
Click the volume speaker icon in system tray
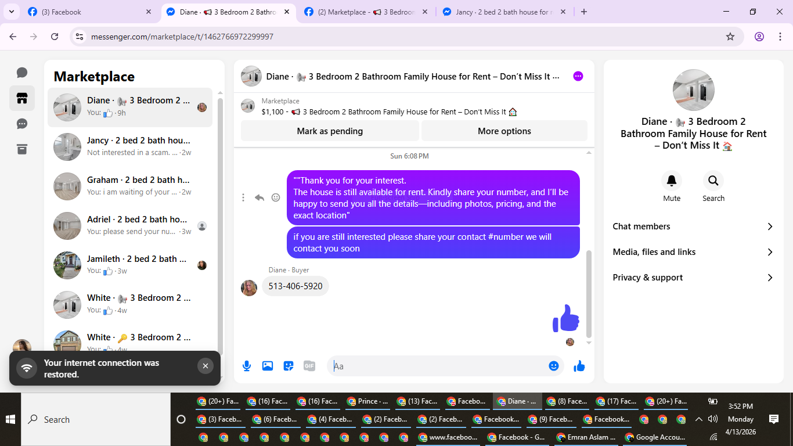pyautogui.click(x=713, y=419)
